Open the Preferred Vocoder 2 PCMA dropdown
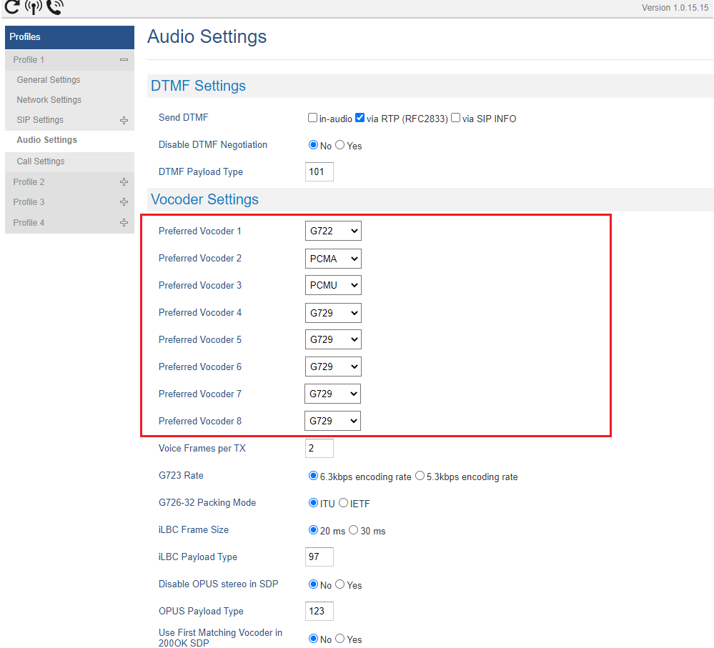714x648 pixels. pos(333,259)
